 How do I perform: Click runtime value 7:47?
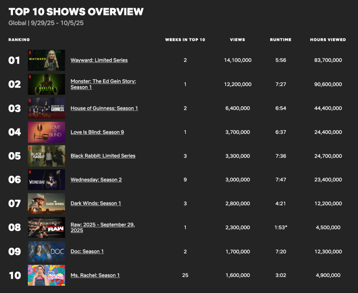(x=281, y=180)
